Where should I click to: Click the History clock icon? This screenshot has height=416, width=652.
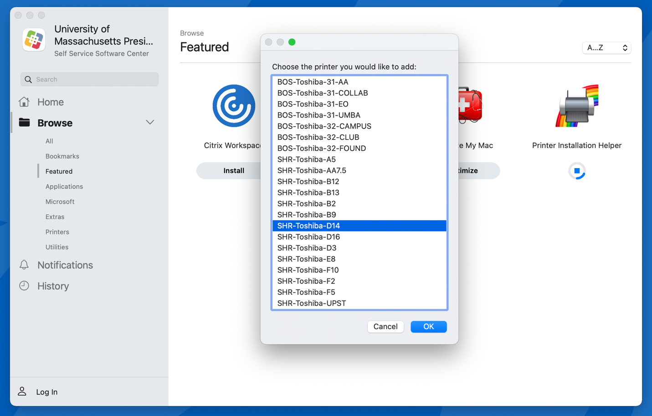pyautogui.click(x=24, y=286)
